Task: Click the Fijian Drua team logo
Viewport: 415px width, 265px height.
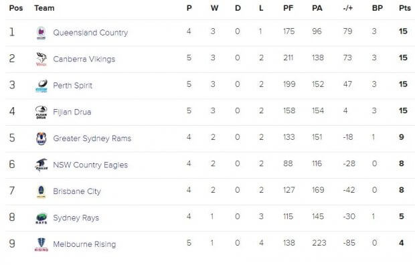Action: coord(41,112)
